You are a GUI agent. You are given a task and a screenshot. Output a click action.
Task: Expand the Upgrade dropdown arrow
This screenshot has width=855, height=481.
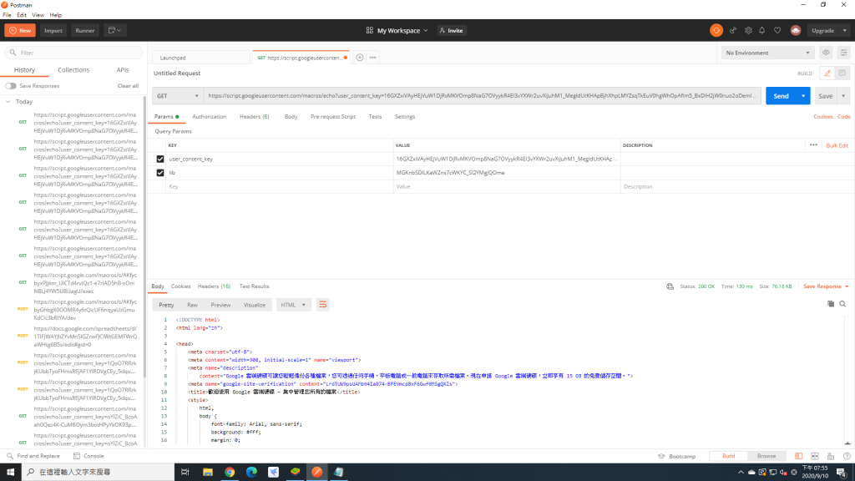(844, 31)
